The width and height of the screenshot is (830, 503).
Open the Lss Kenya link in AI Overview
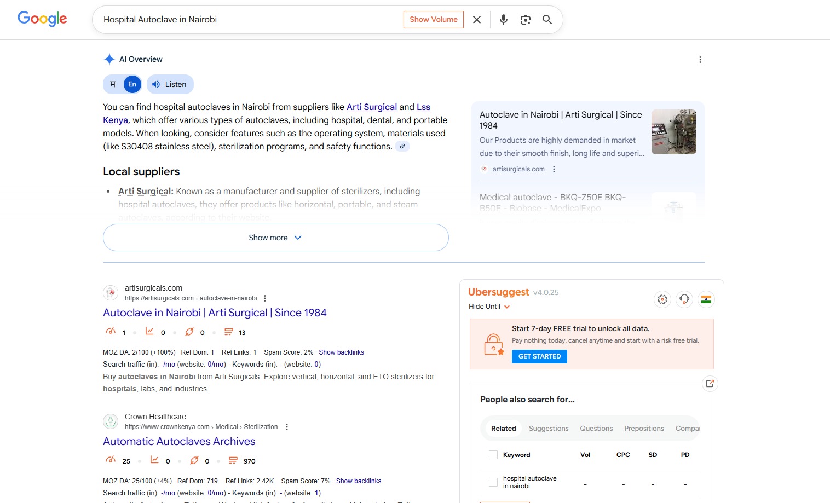point(423,107)
